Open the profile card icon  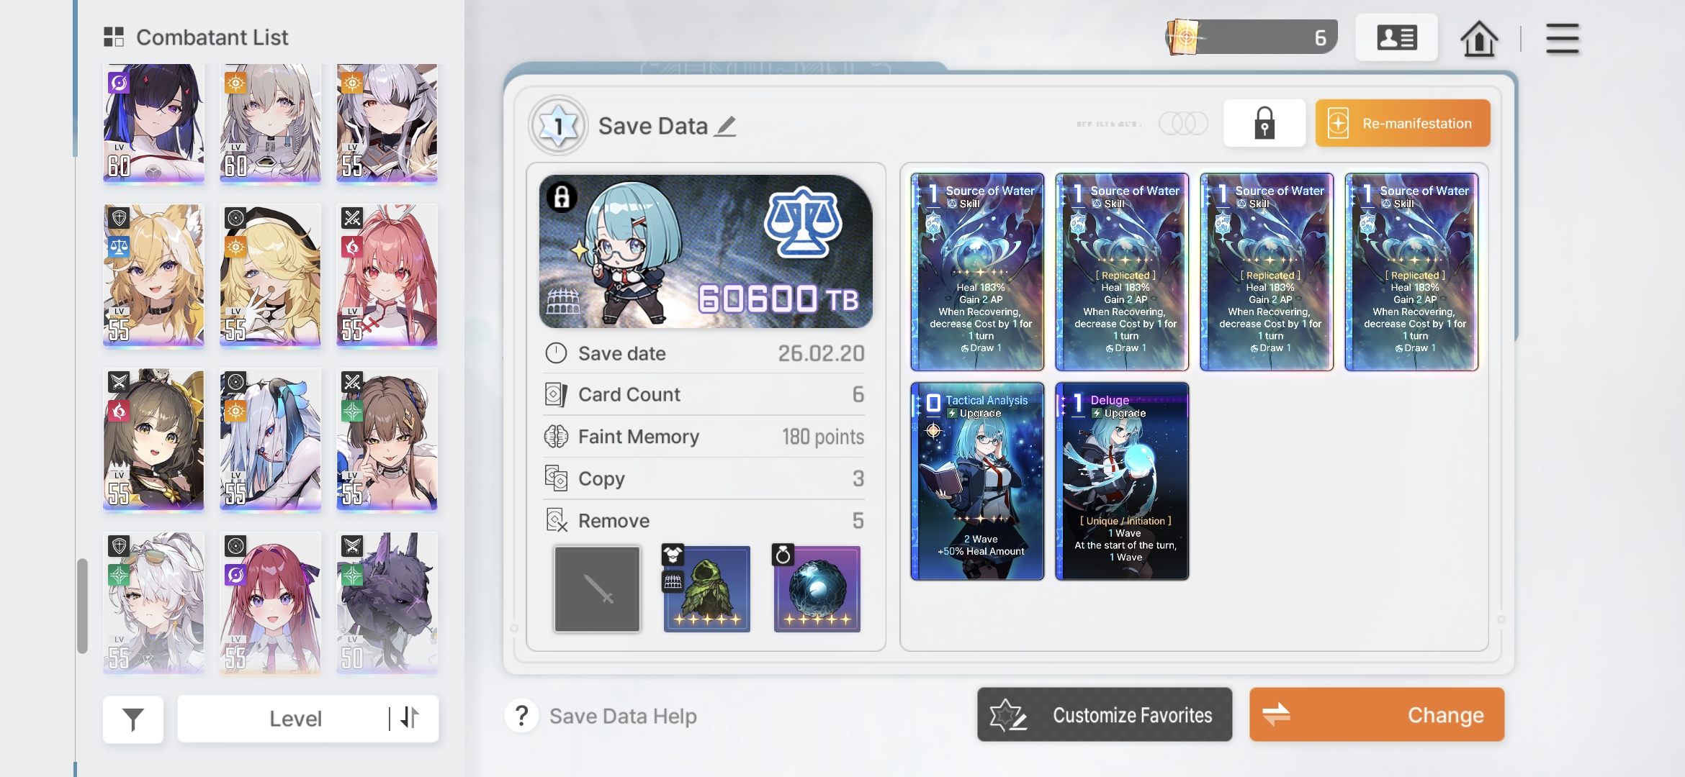click(x=1396, y=37)
